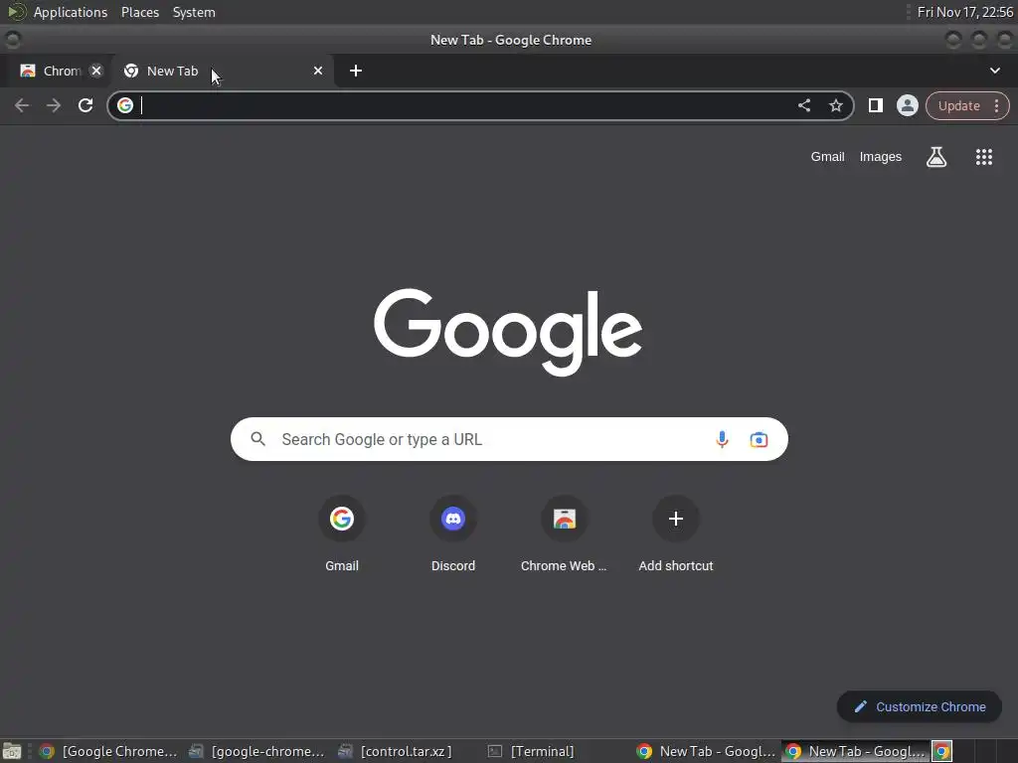The image size is (1018, 763).
Task: Go back with the back arrow
Action: coord(22,105)
